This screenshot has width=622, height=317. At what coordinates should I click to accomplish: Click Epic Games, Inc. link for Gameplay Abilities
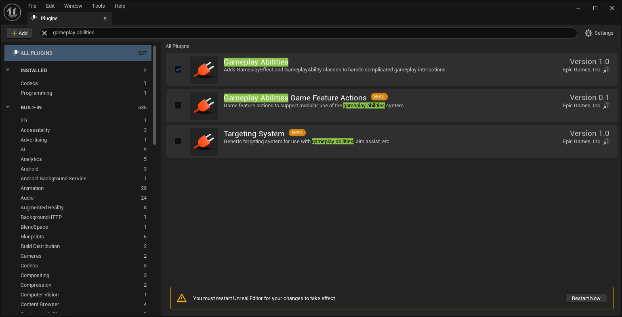point(582,70)
